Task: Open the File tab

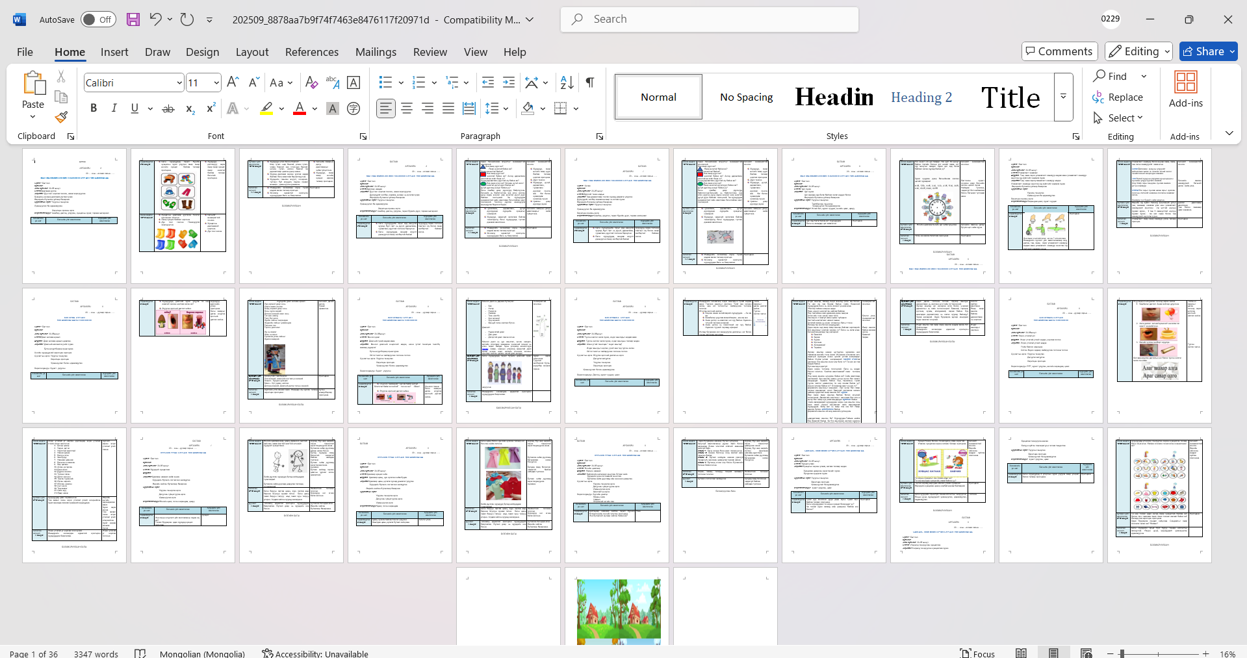Action: [x=25, y=52]
